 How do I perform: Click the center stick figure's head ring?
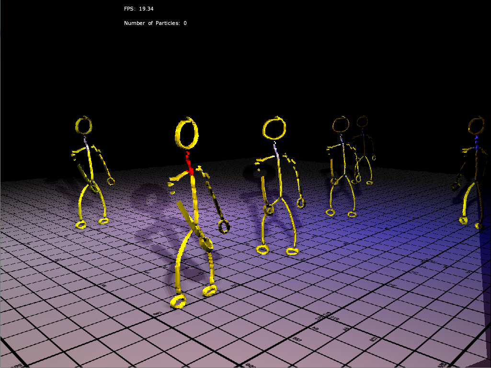point(274,128)
